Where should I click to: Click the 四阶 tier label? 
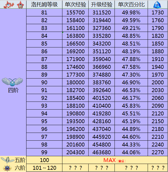pos(13,90)
